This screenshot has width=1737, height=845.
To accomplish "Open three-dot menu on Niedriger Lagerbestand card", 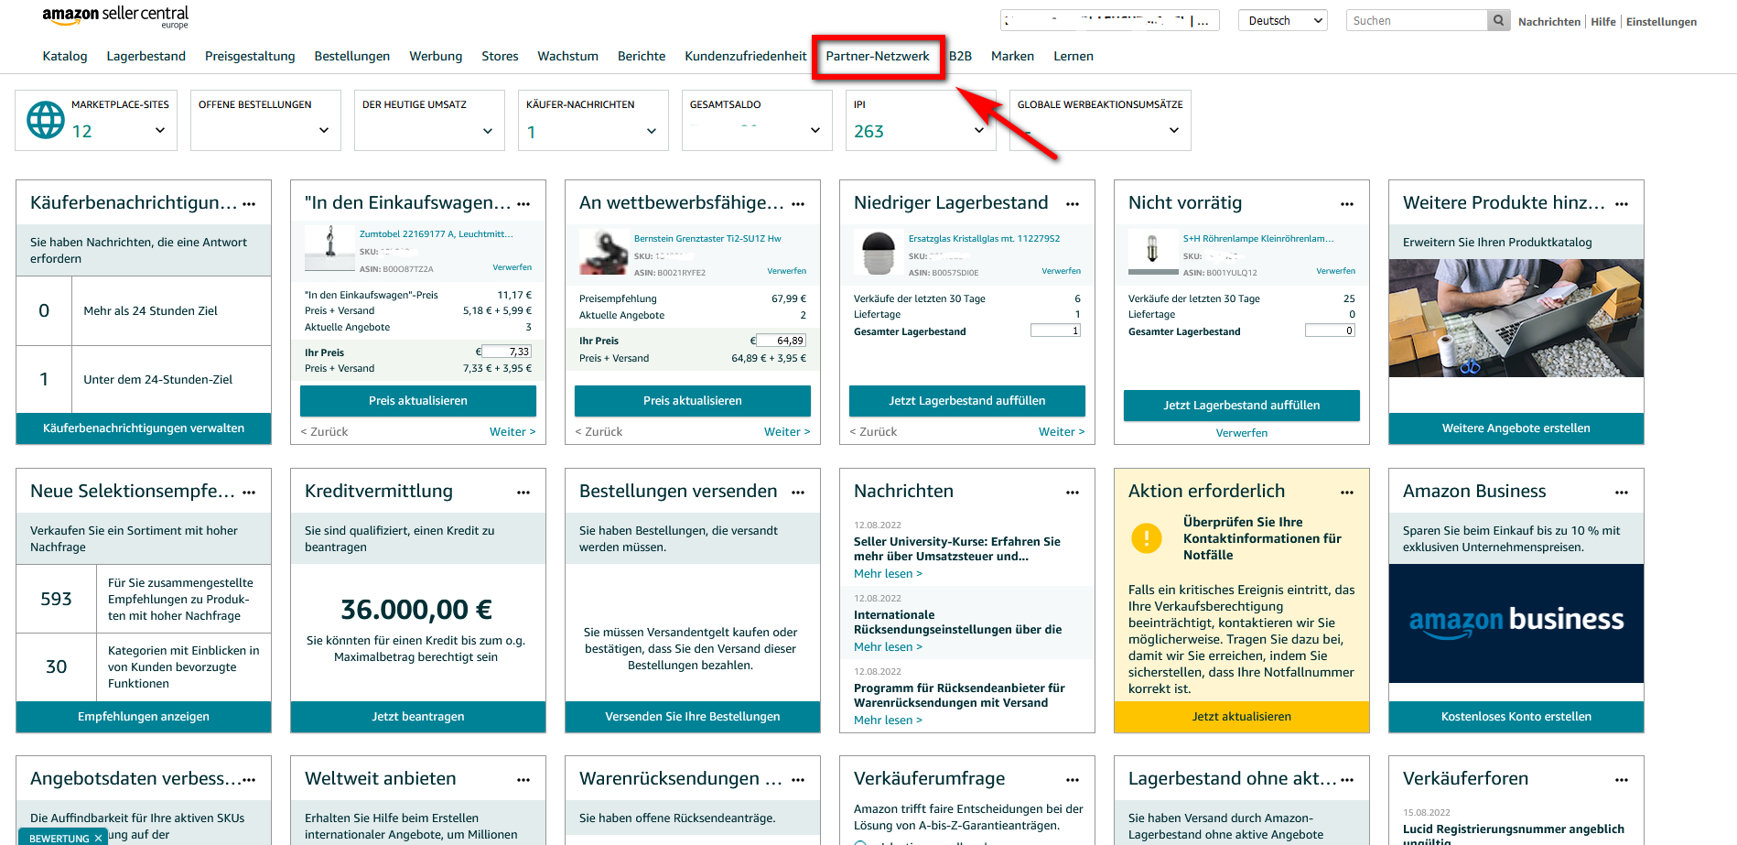I will (x=1072, y=204).
